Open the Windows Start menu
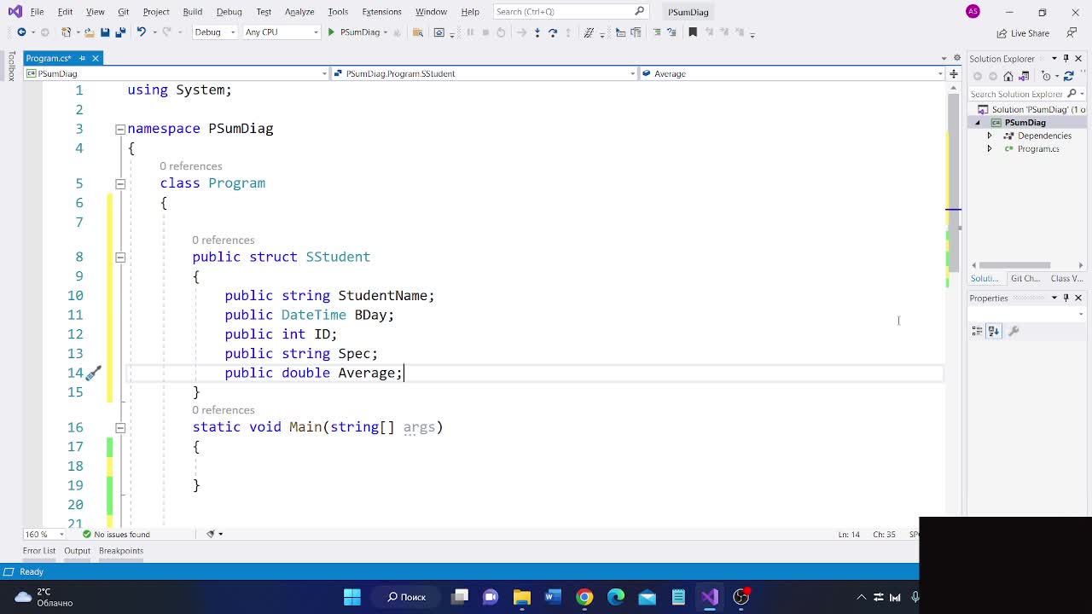 tap(352, 597)
